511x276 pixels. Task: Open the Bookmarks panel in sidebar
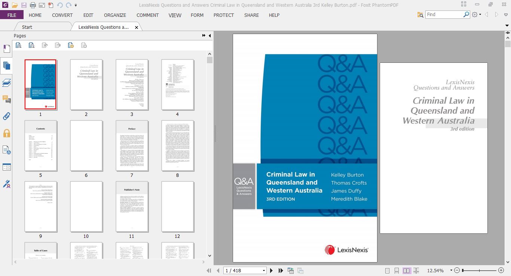(6, 49)
